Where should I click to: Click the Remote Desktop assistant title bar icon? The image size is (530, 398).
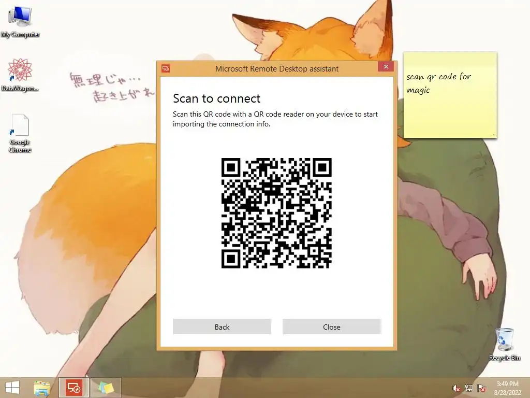166,69
